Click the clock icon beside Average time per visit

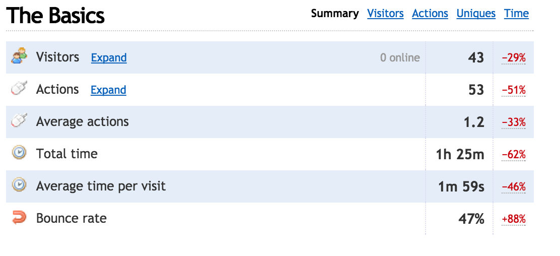point(19,185)
